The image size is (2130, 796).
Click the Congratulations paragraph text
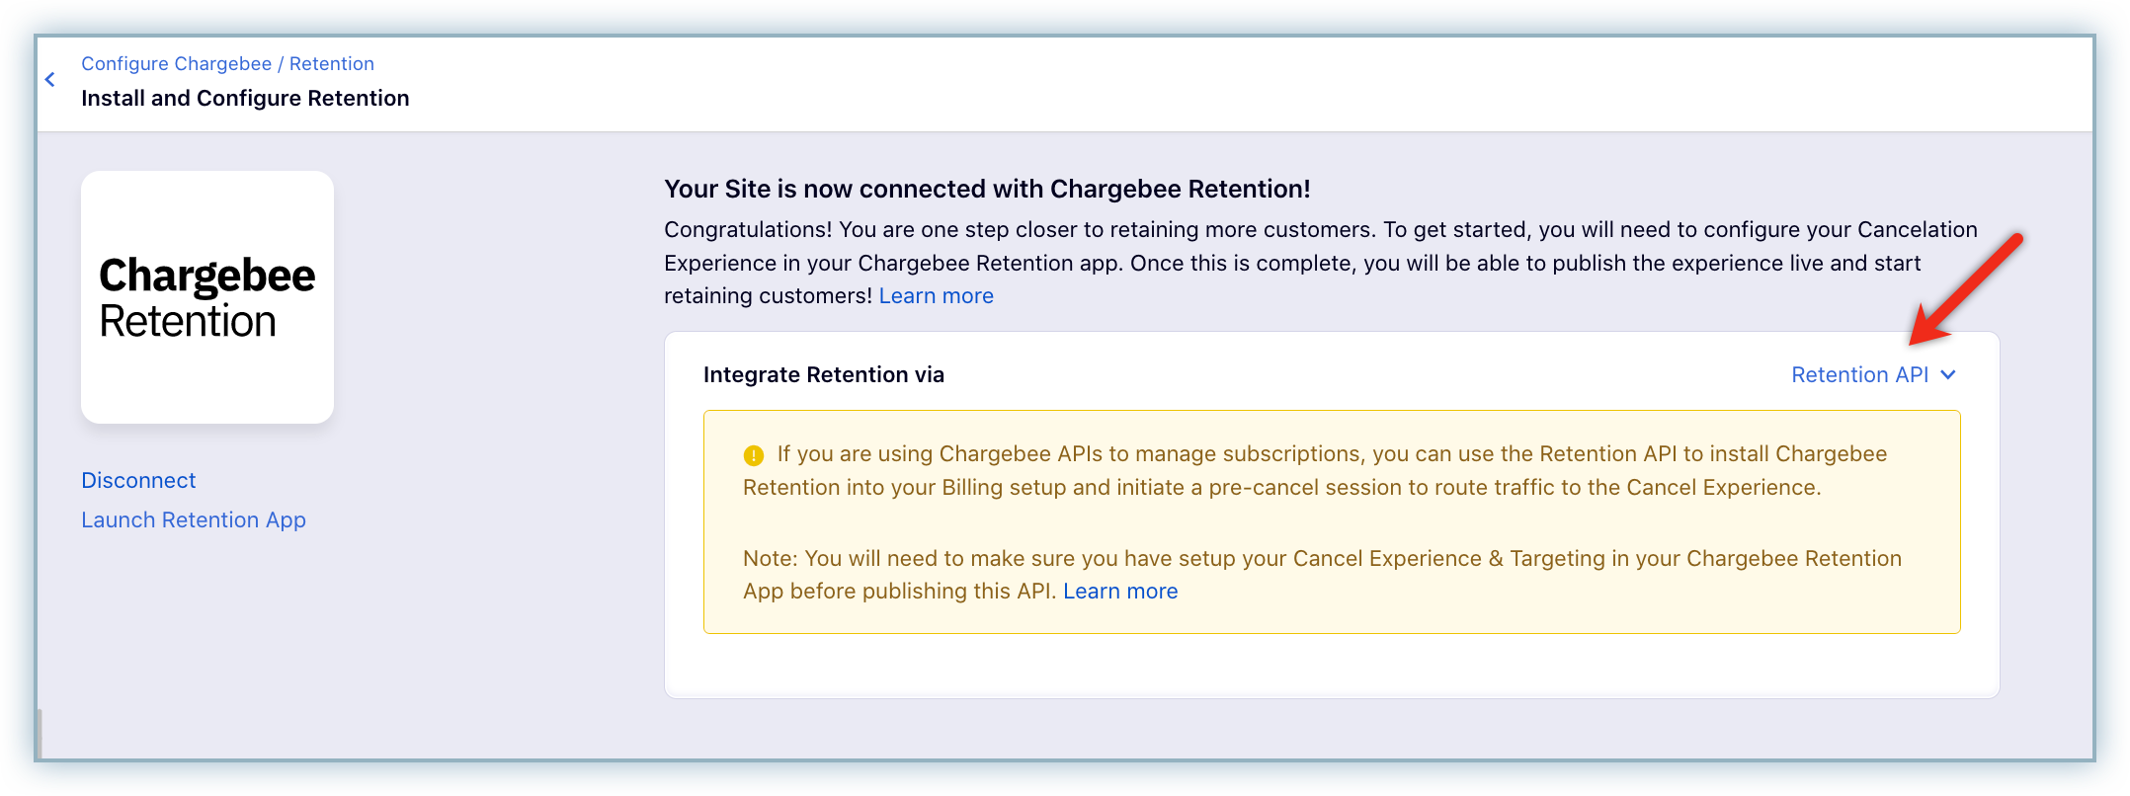pyautogui.click(x=1321, y=263)
